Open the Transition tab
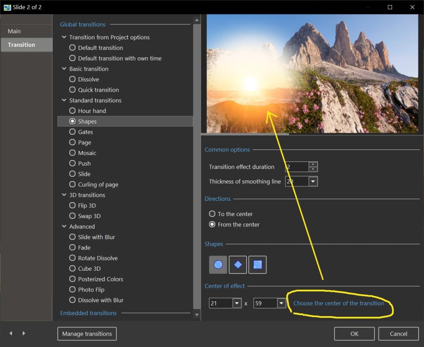 [x=21, y=45]
